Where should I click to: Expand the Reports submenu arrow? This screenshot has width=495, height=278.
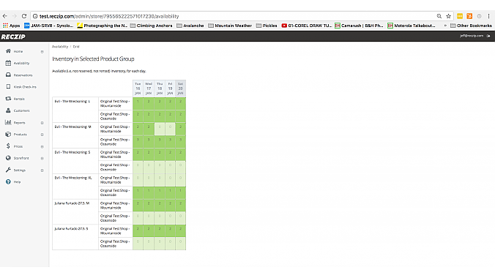point(42,123)
